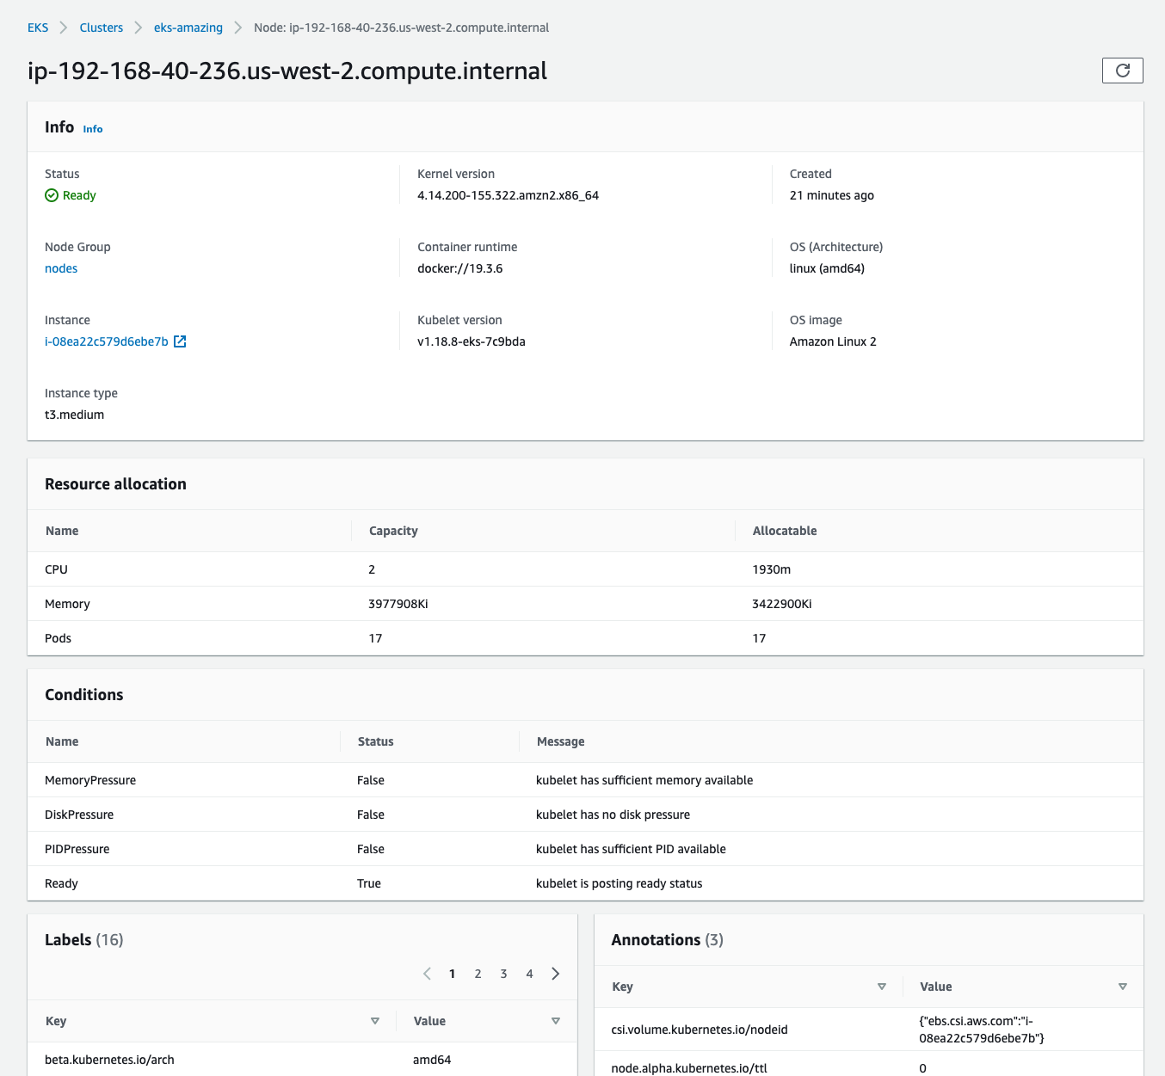The width and height of the screenshot is (1165, 1076).
Task: Go to next labels page arrow
Action: [x=556, y=974]
